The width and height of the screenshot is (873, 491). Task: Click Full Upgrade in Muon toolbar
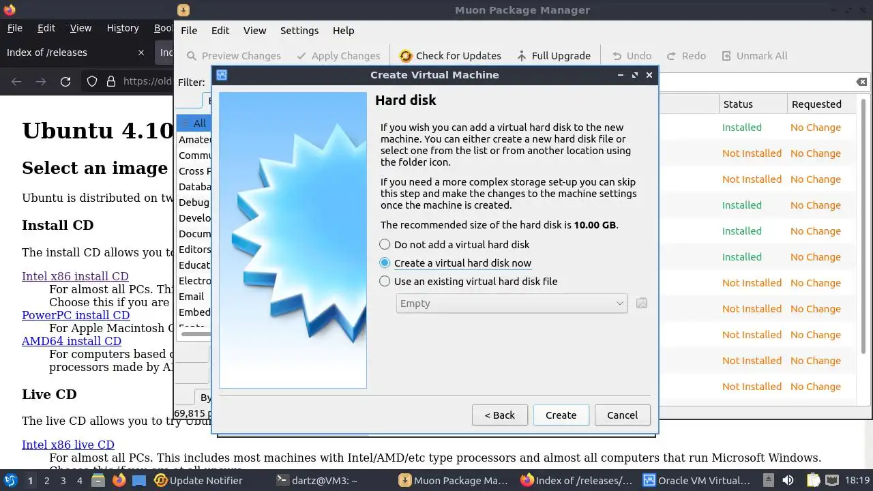tap(553, 56)
